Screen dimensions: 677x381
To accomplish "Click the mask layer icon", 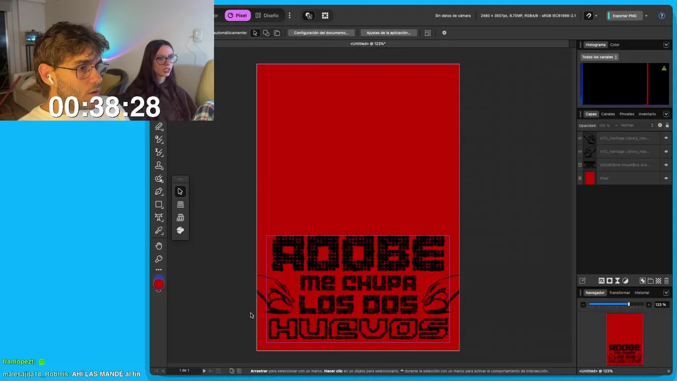I will pyautogui.click(x=609, y=281).
